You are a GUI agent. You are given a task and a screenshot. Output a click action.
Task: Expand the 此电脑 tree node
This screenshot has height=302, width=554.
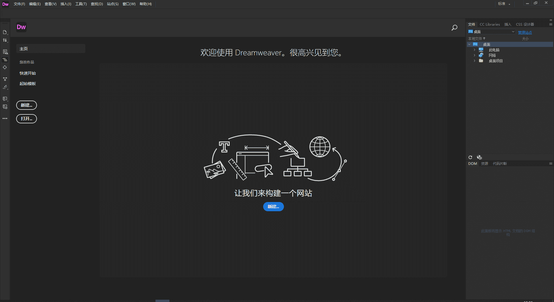474,50
